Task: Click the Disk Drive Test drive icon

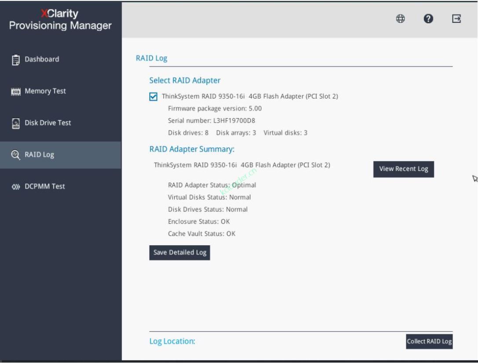Action: click(x=15, y=123)
